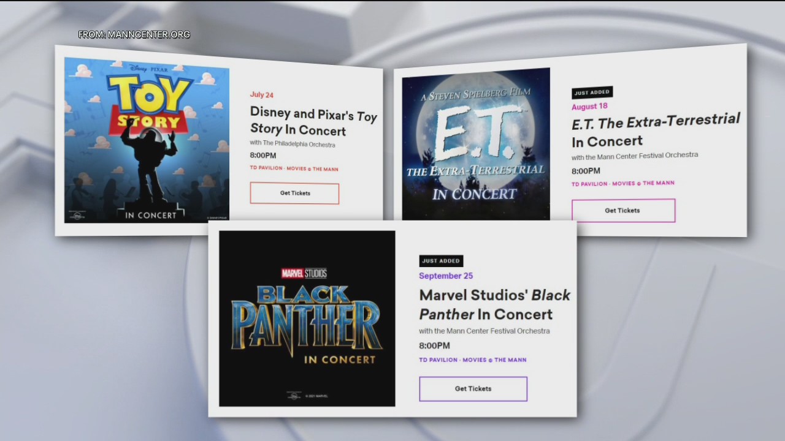785x441 pixels.
Task: Click Get Tickets for Toy Story concert
Action: [294, 193]
